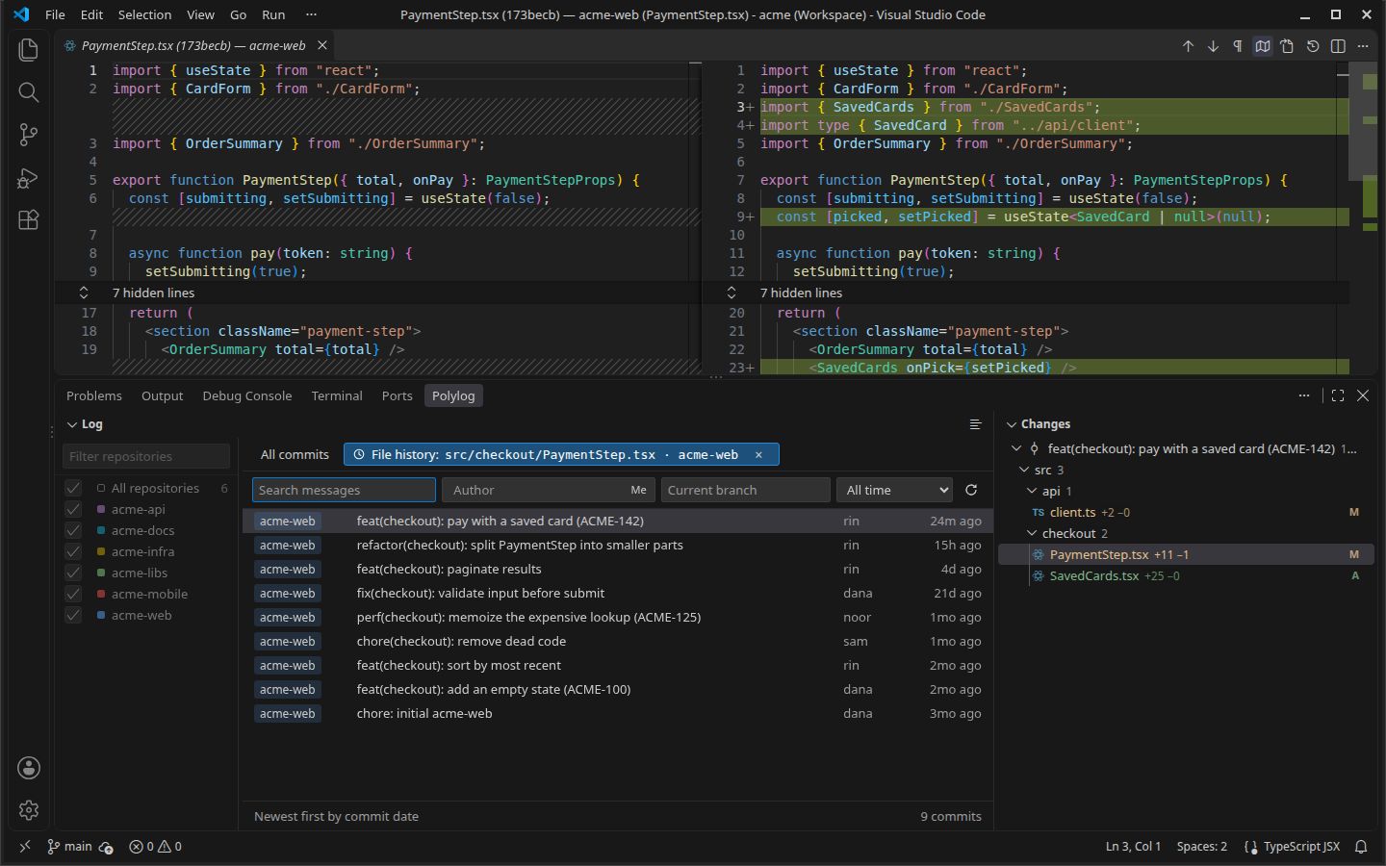Click the publish to cloud icon in status bar
Image resolution: width=1386 pixels, height=866 pixels.
click(x=106, y=847)
